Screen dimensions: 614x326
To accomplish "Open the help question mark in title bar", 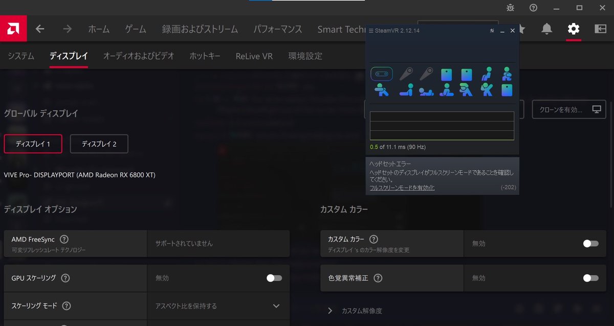I will (x=533, y=8).
